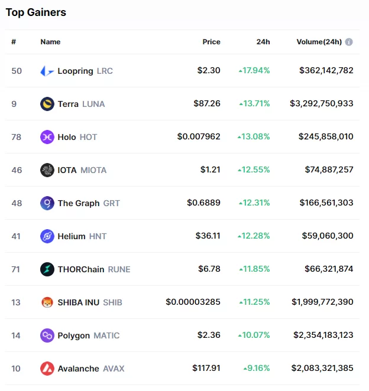369x391 pixels.
Task: Open the Volume(24h) info tooltip icon
Action: point(349,42)
